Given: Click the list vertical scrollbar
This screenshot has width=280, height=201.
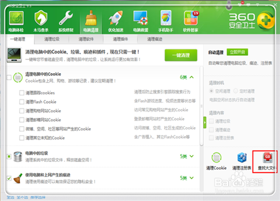Looking at the screenshot, I should point(202,106).
